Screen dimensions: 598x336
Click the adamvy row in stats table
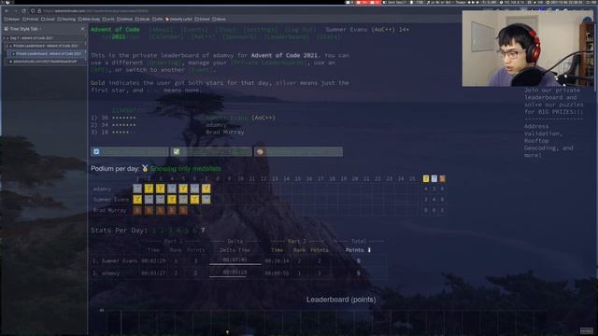[239, 273]
